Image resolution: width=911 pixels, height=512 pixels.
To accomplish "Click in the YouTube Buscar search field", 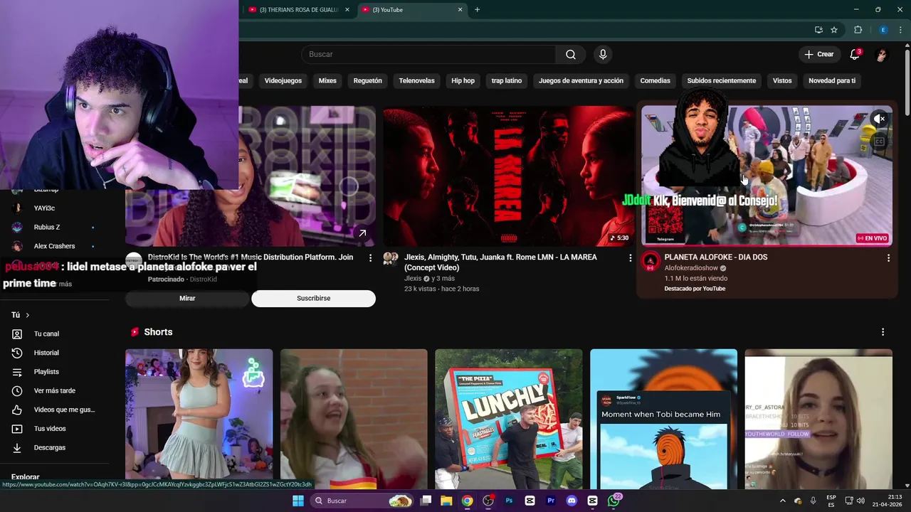I will [x=428, y=55].
